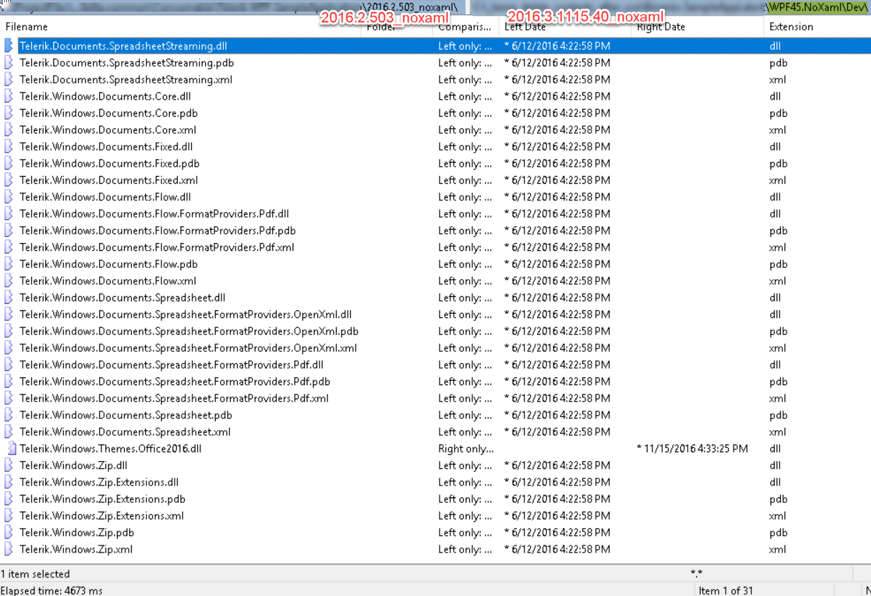The height and width of the screenshot is (596, 871).
Task: Click 'Left only' cell for Telerik.Windows.Documents.Spreadsheet.dll
Action: [465, 298]
